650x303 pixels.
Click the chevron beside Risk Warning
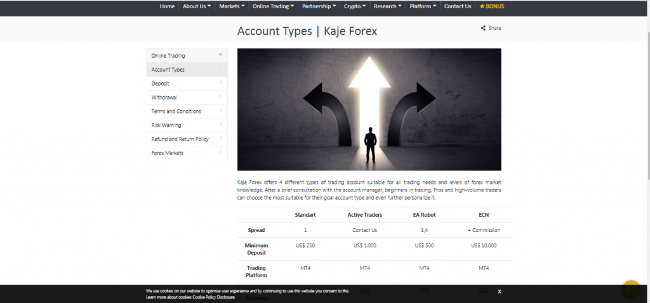[220, 124]
